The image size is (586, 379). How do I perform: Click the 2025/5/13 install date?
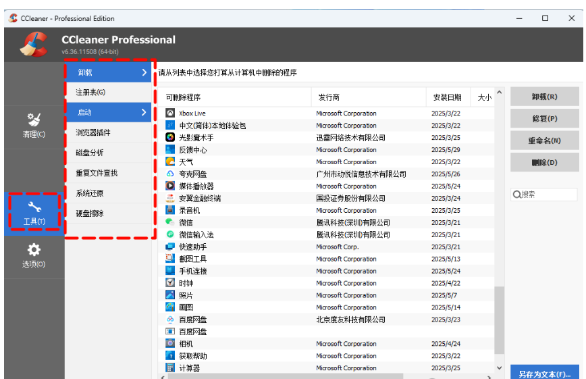click(446, 259)
